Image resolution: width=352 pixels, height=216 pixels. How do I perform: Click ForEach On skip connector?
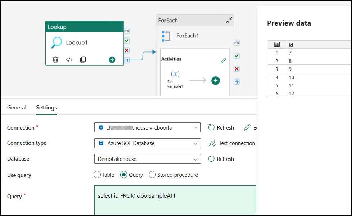point(236,43)
